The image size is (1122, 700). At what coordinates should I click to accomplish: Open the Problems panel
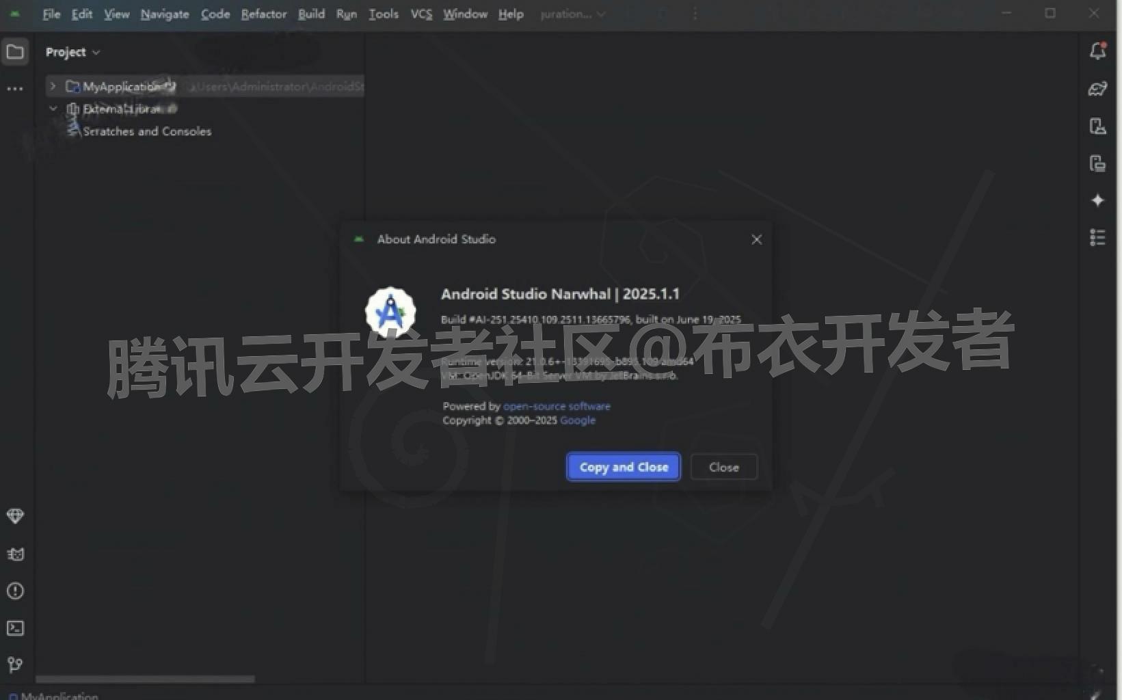coord(15,591)
